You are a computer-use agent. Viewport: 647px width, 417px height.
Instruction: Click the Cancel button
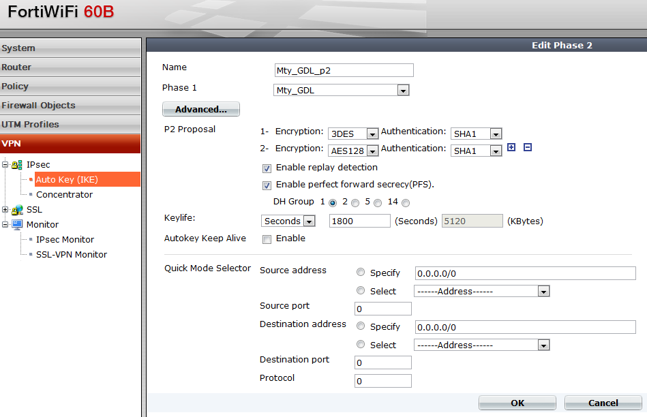click(603, 403)
